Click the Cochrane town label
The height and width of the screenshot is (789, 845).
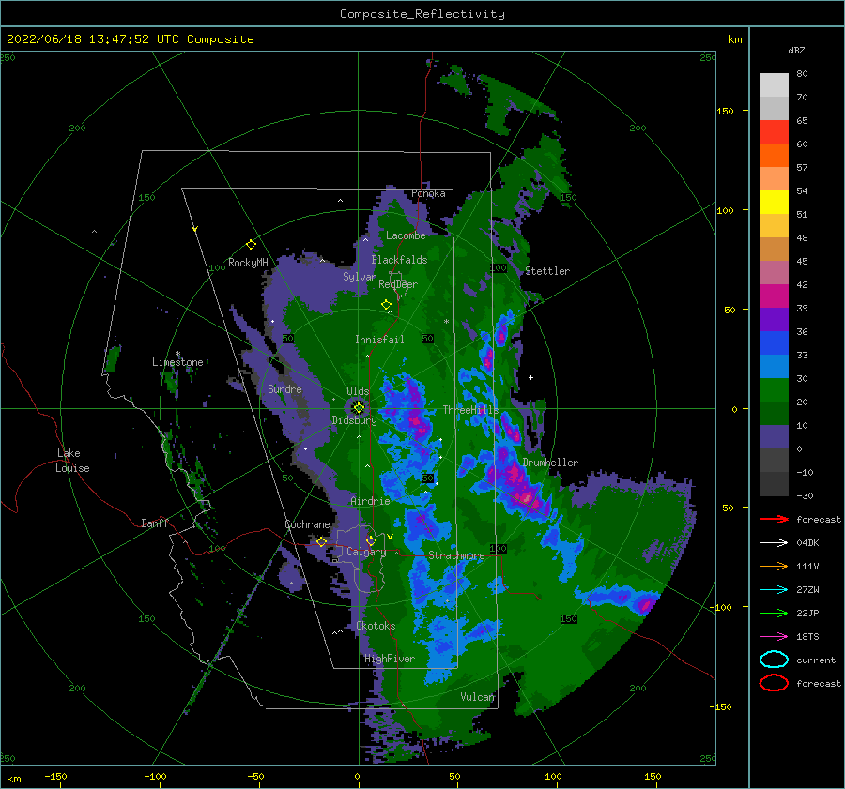307,524
